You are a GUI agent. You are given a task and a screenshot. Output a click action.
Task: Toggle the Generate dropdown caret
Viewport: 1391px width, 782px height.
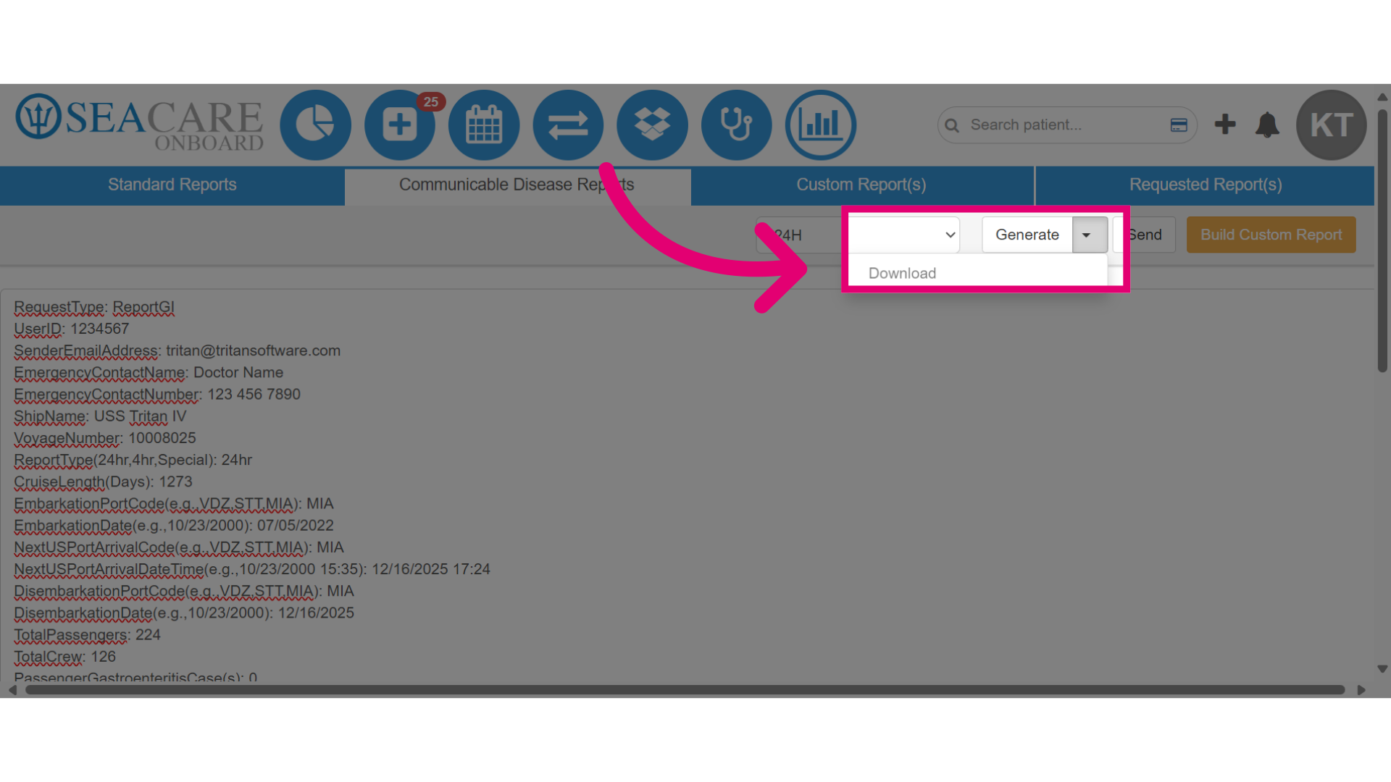[1090, 235]
